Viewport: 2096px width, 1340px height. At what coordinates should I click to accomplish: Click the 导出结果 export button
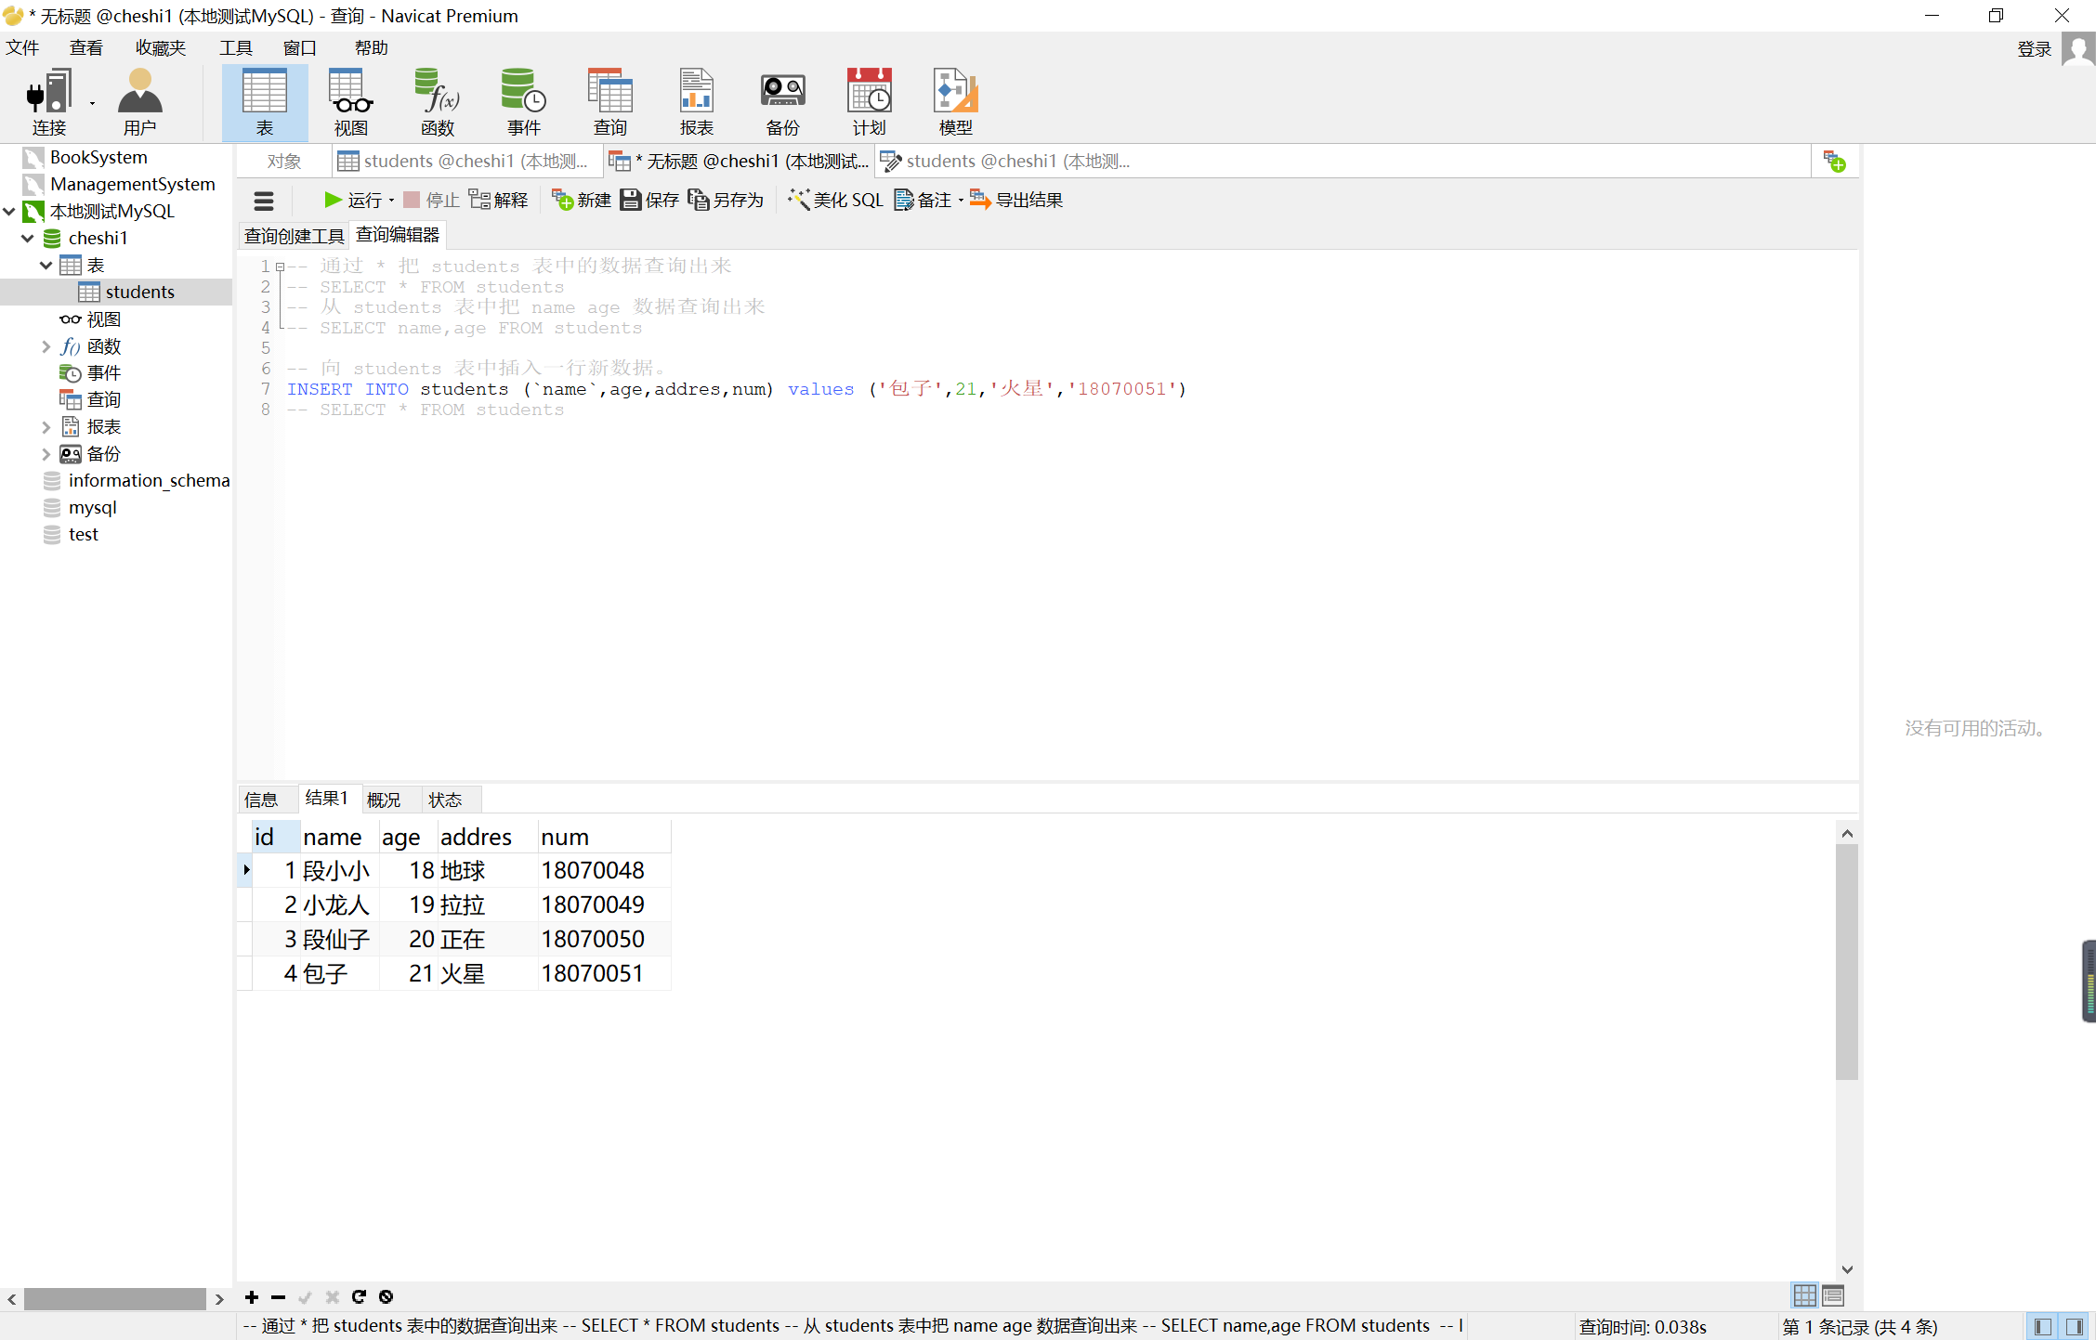click(1016, 200)
